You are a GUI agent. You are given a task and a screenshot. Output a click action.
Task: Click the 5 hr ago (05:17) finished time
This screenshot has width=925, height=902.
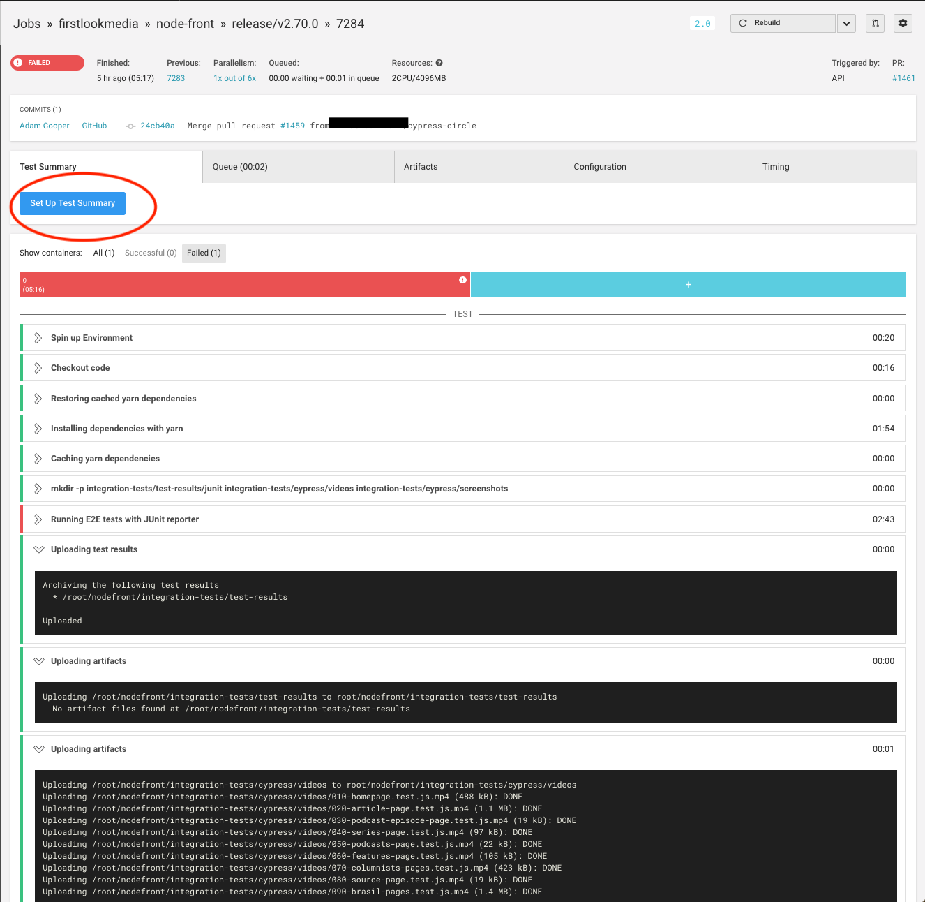click(126, 78)
